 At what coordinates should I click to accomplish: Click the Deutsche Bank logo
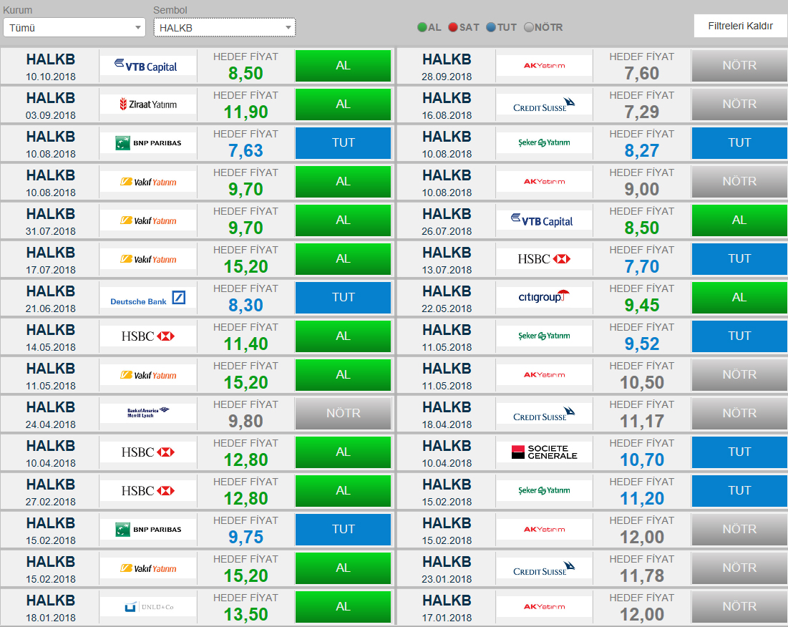coord(147,298)
